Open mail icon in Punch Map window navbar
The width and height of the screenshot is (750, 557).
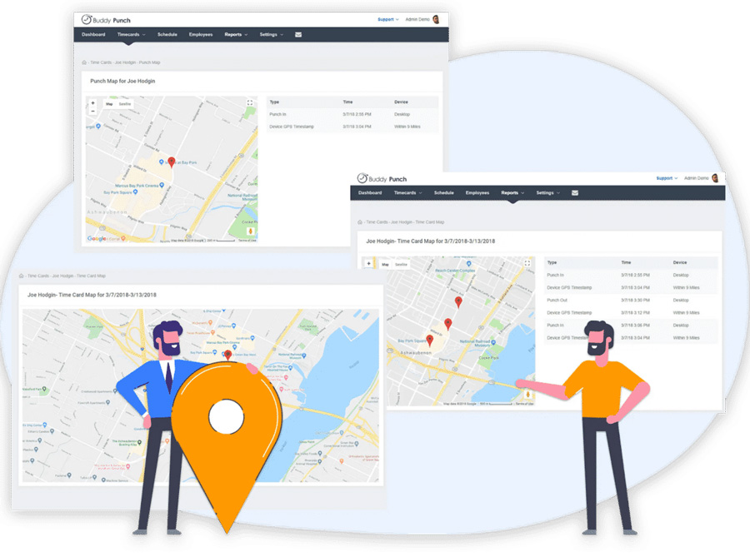pos(298,34)
